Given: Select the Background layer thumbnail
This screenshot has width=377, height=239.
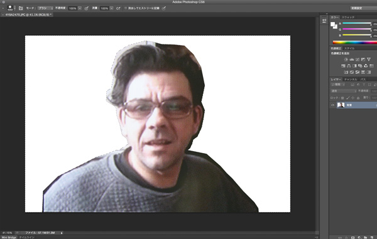Looking at the screenshot, I should [341, 105].
